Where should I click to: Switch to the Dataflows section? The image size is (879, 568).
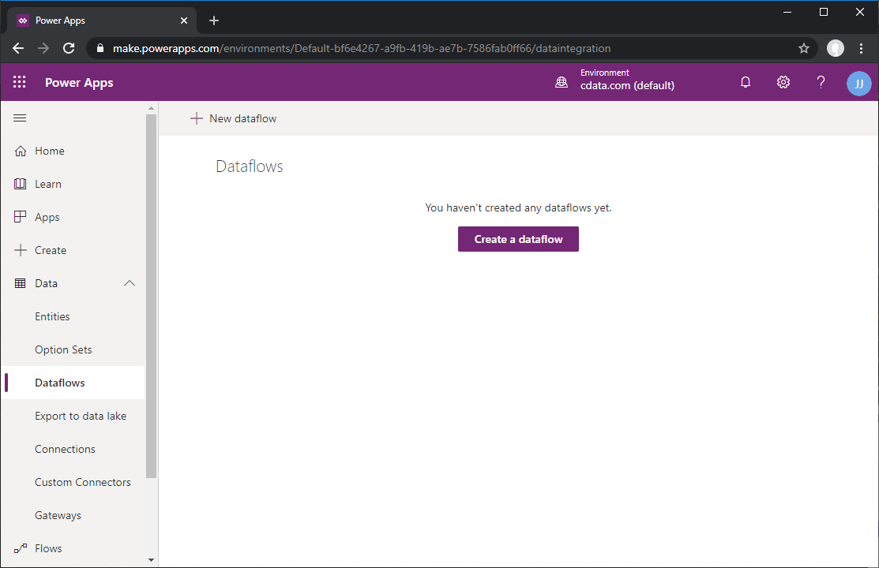pyautogui.click(x=60, y=383)
